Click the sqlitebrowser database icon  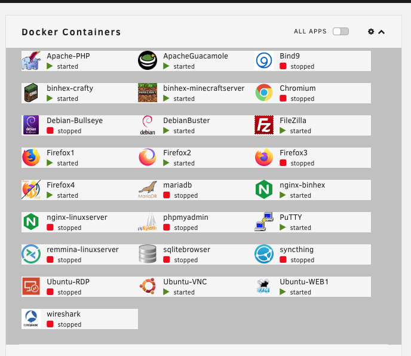point(148,254)
